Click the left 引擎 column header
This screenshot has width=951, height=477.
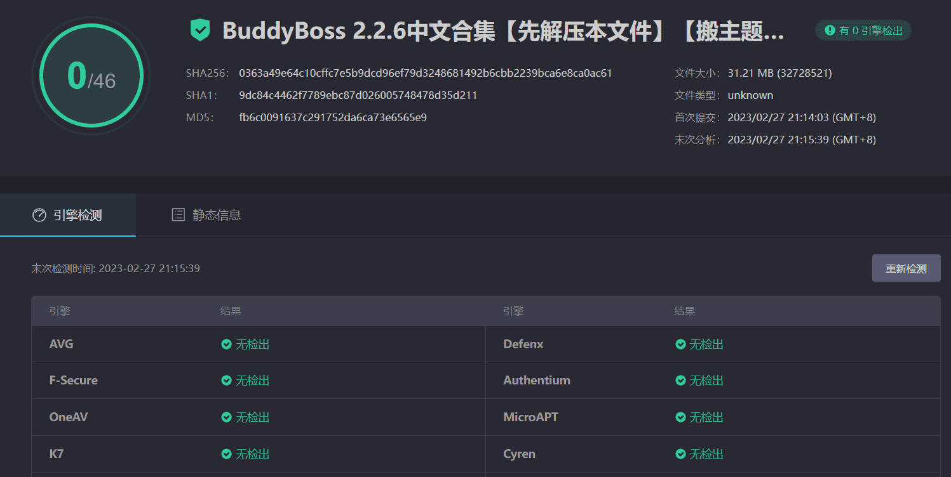point(60,311)
